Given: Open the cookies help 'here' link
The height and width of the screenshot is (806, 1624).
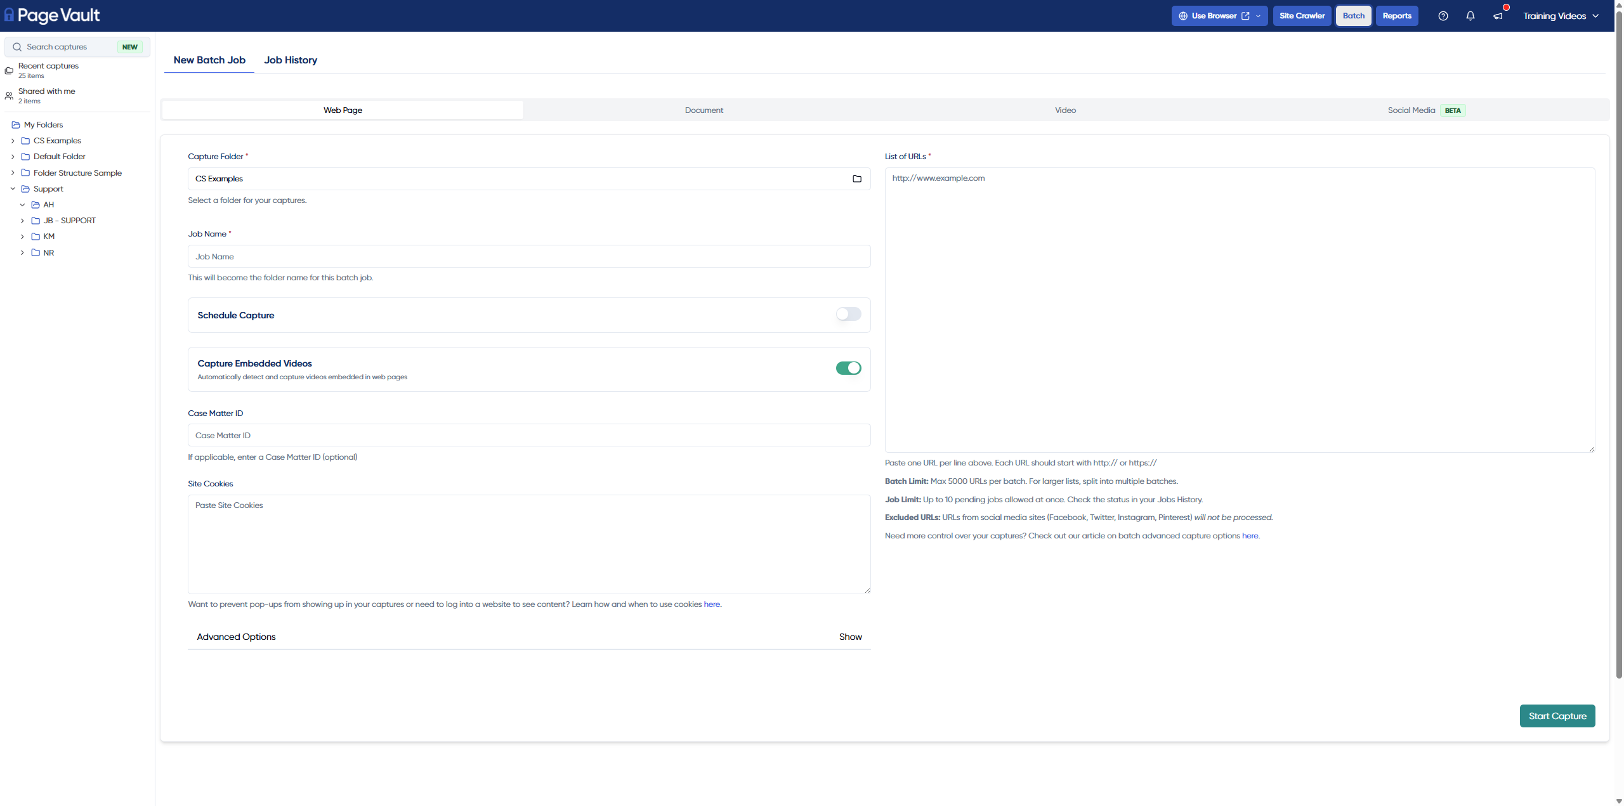Looking at the screenshot, I should click(712, 604).
